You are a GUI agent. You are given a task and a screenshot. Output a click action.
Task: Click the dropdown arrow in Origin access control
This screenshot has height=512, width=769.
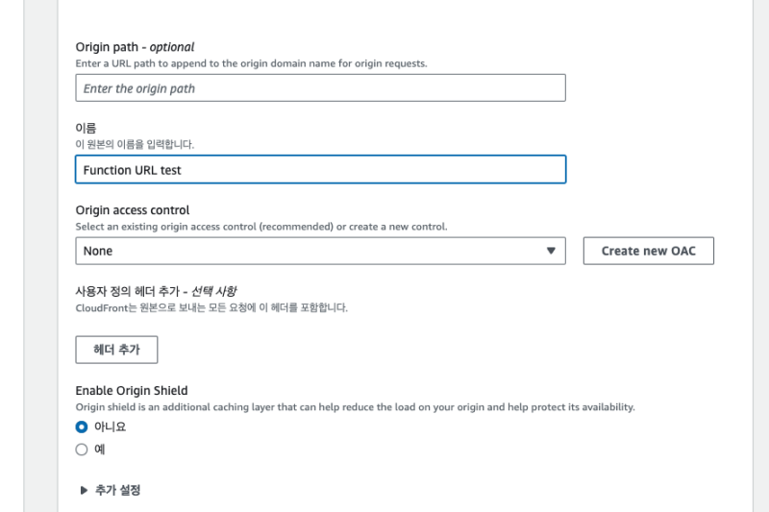pos(551,251)
